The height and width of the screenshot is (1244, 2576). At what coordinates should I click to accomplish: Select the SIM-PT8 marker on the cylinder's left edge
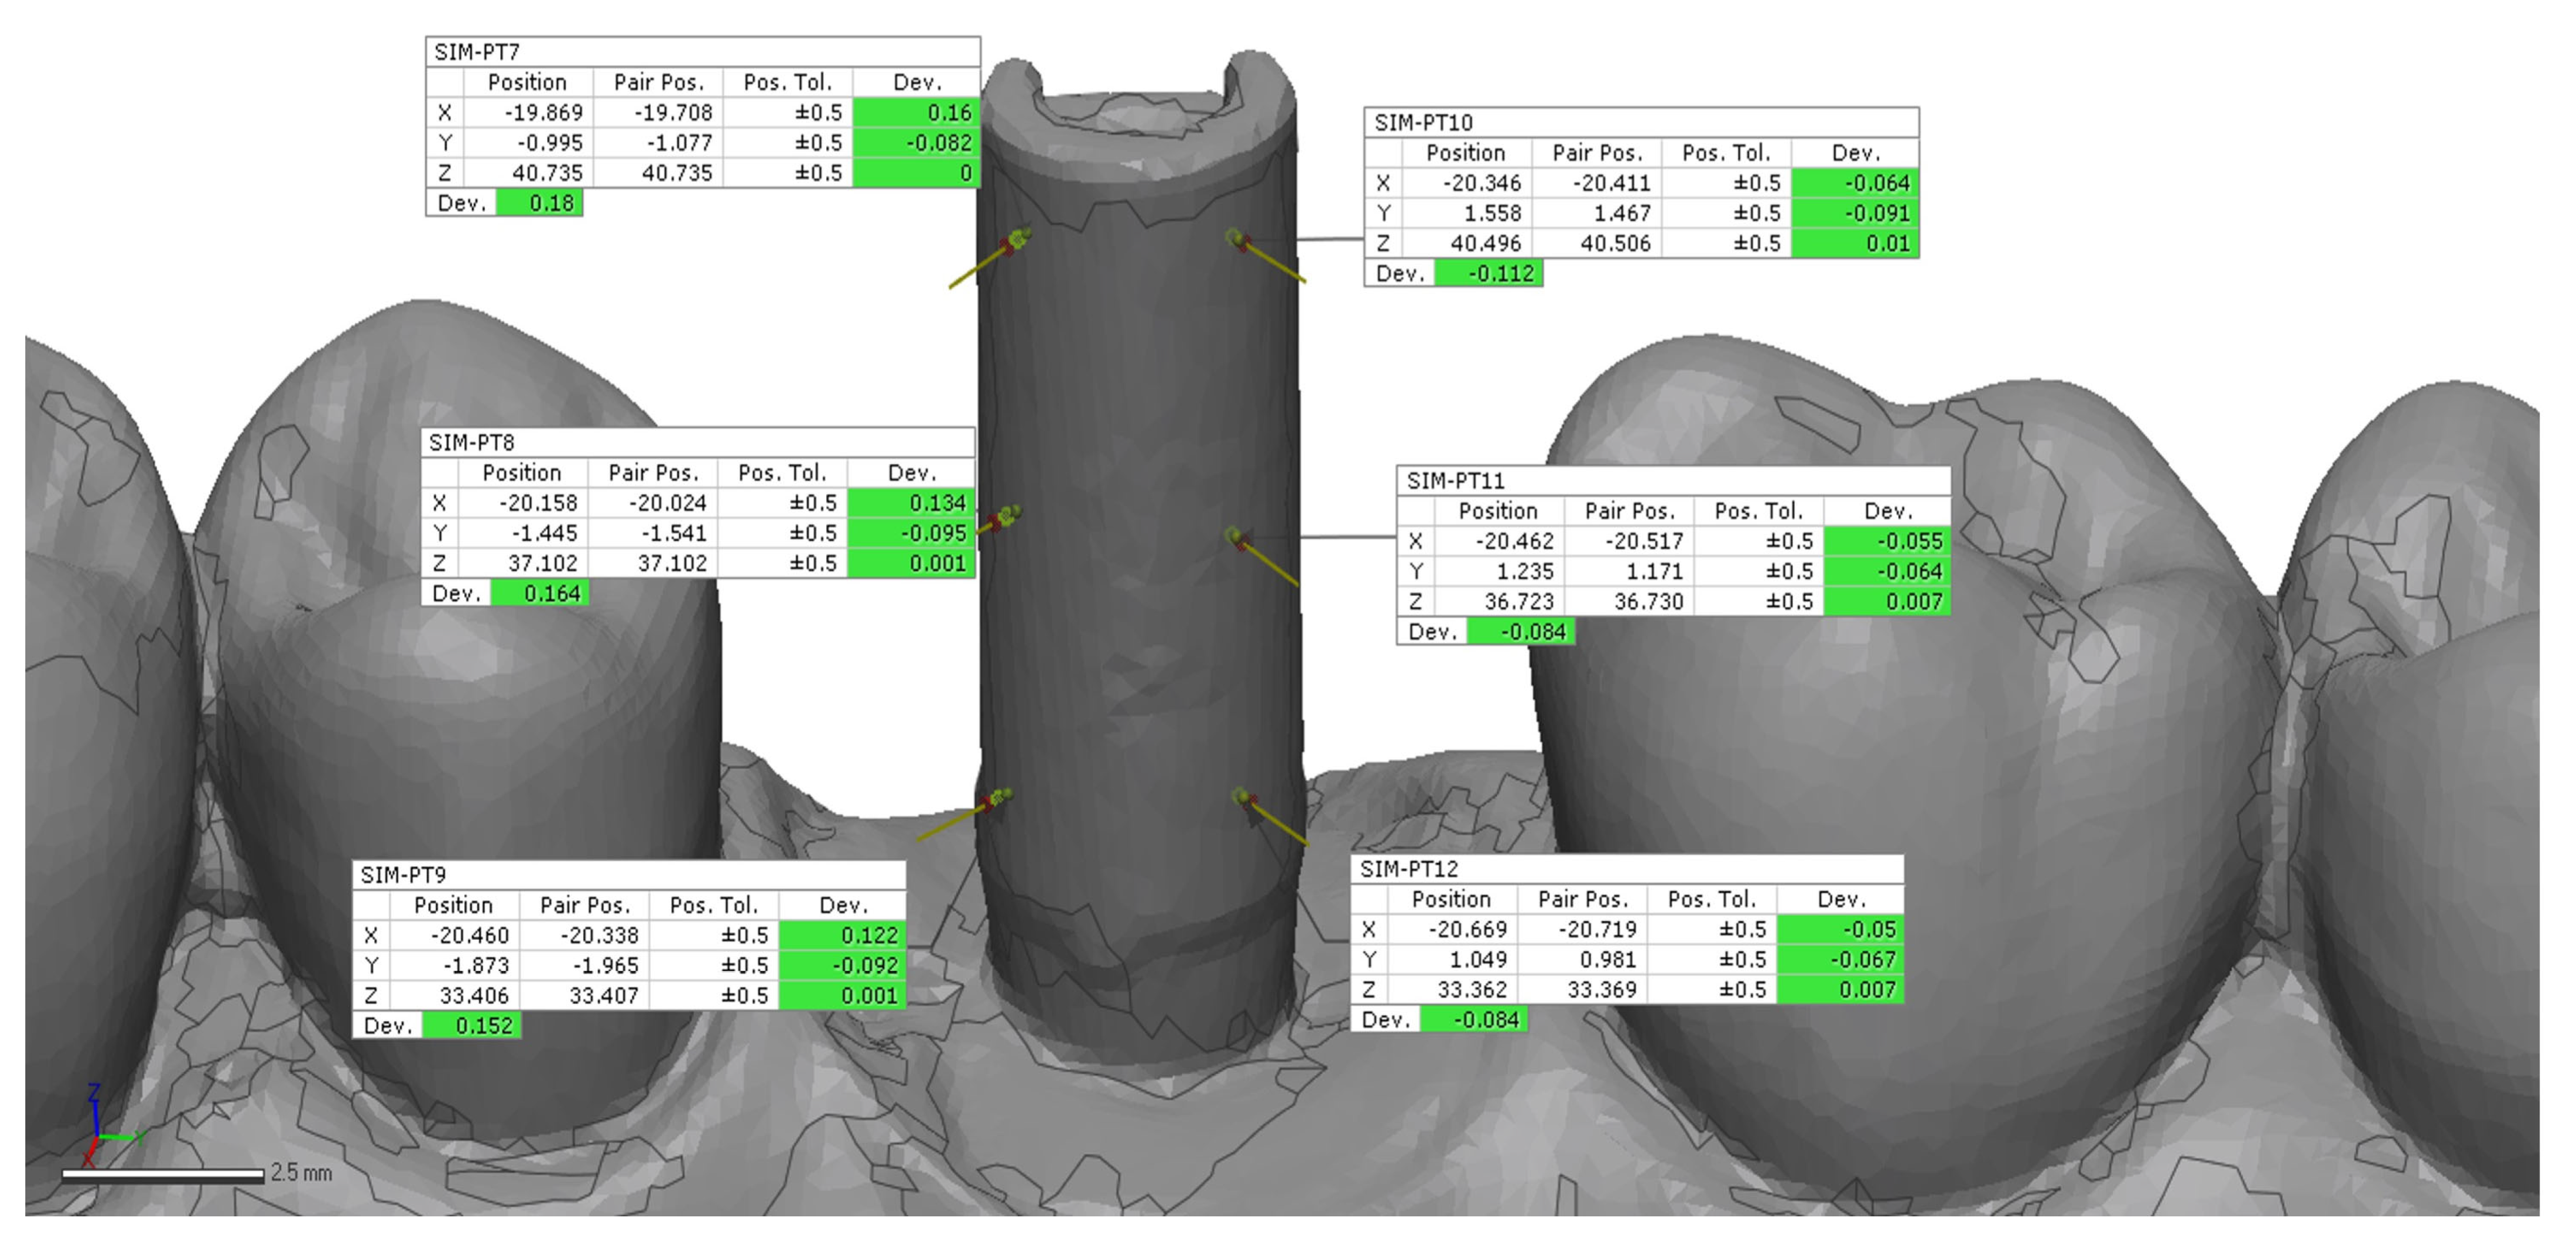pos(1008,516)
